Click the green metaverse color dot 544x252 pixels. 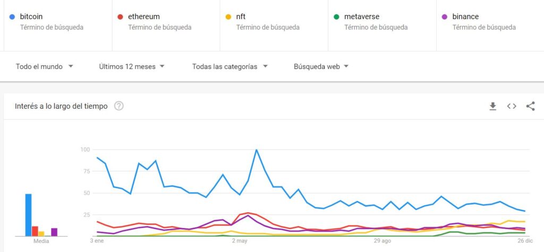point(336,16)
